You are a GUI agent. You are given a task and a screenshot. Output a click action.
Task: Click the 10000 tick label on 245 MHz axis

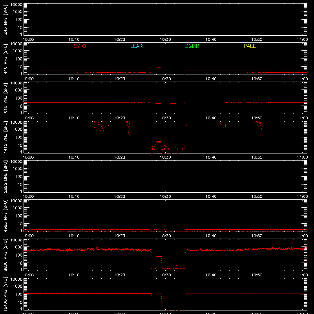point(16,5)
